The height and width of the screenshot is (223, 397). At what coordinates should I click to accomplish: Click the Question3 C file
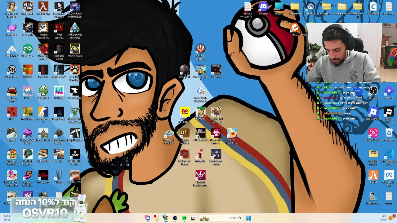coord(373,8)
